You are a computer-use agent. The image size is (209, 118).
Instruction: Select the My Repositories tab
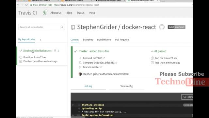click(x=26, y=39)
